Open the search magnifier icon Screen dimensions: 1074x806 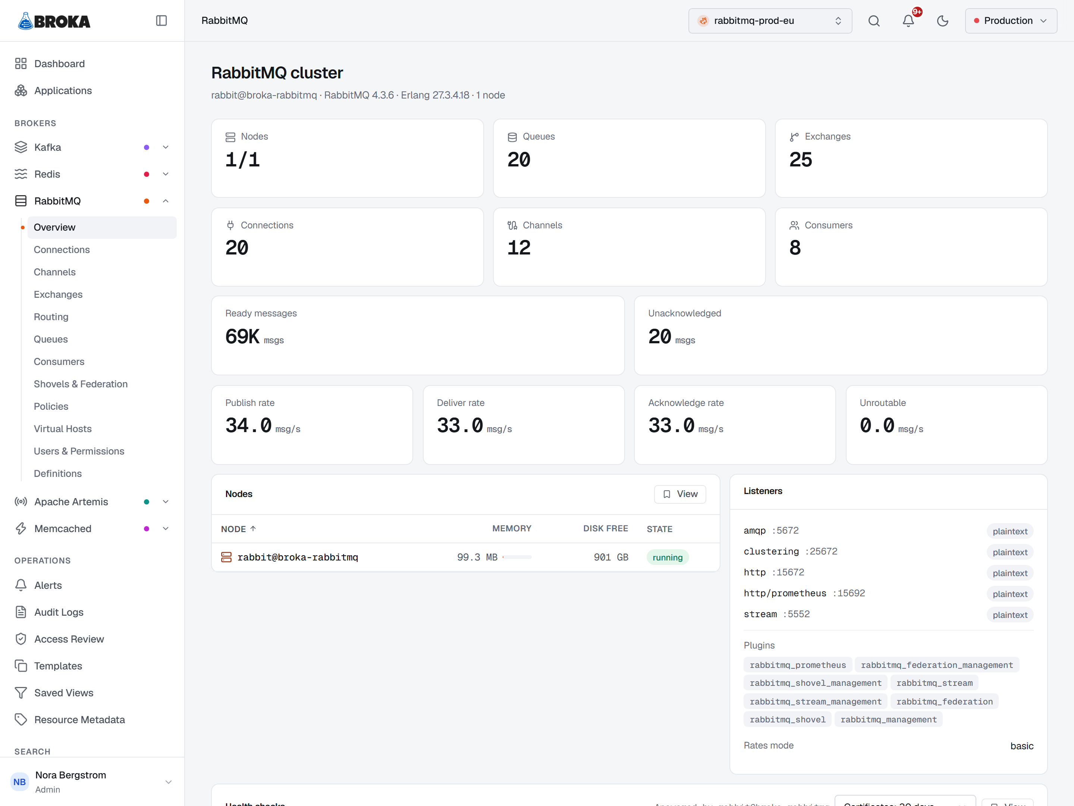874,21
